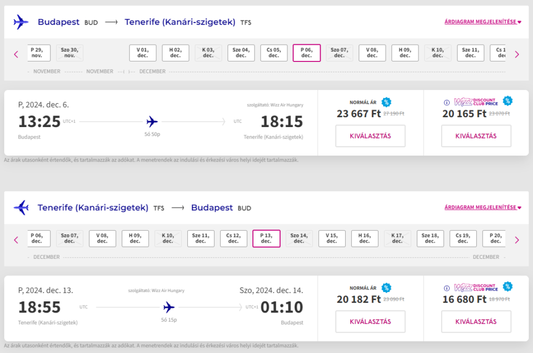Select outbound date Cs 05, dec.
Image resolution: width=533 pixels, height=353 pixels.
[274, 53]
